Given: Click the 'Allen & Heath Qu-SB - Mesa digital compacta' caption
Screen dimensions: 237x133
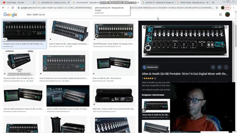Looking at the screenshot, I should (69, 44).
